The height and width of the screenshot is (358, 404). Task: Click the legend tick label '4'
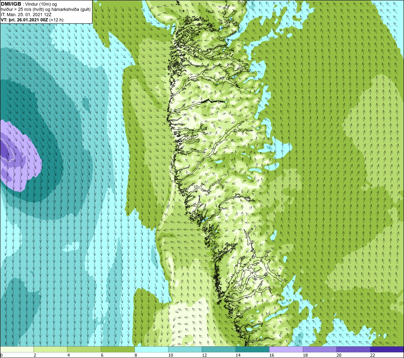69,355
